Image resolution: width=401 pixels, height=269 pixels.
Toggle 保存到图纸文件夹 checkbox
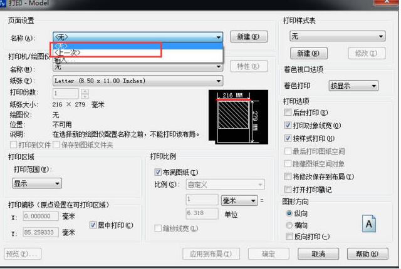point(56,145)
